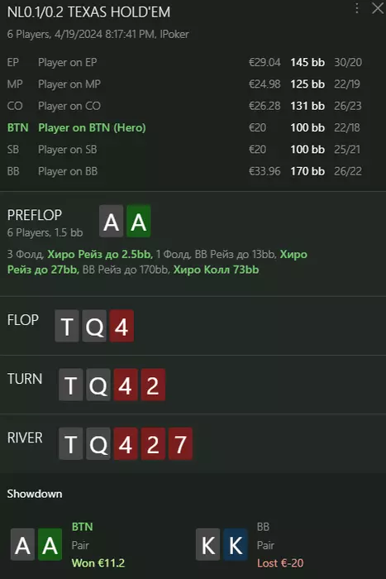Select the Player on BB row
386x579 pixels.
(184, 171)
